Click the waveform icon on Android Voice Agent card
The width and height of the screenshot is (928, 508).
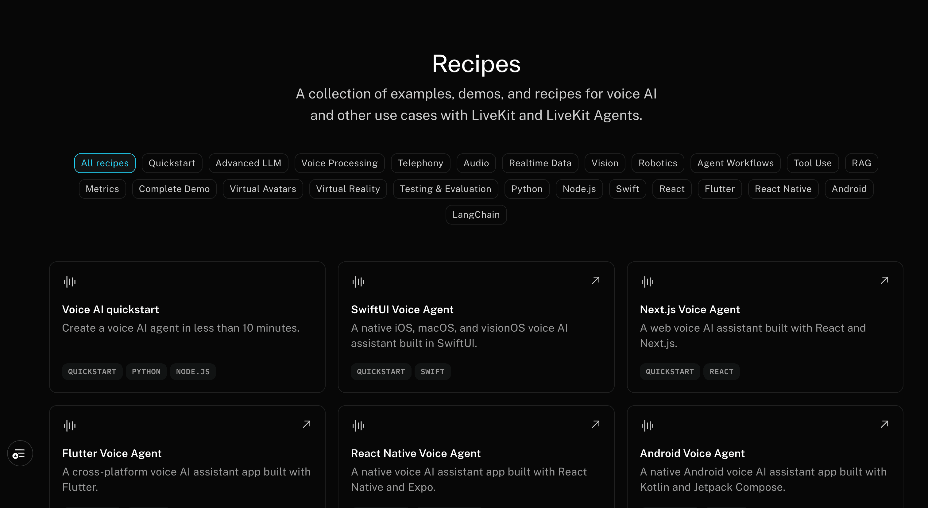648,425
